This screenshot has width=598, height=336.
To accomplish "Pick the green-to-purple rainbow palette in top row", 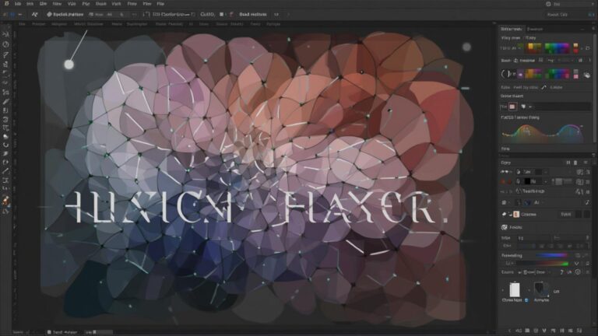I will tap(557, 48).
